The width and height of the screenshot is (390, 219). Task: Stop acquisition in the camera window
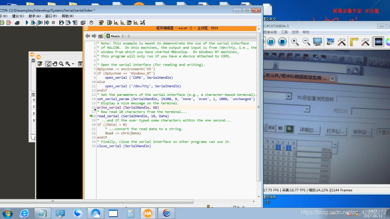pyautogui.click(x=282, y=42)
